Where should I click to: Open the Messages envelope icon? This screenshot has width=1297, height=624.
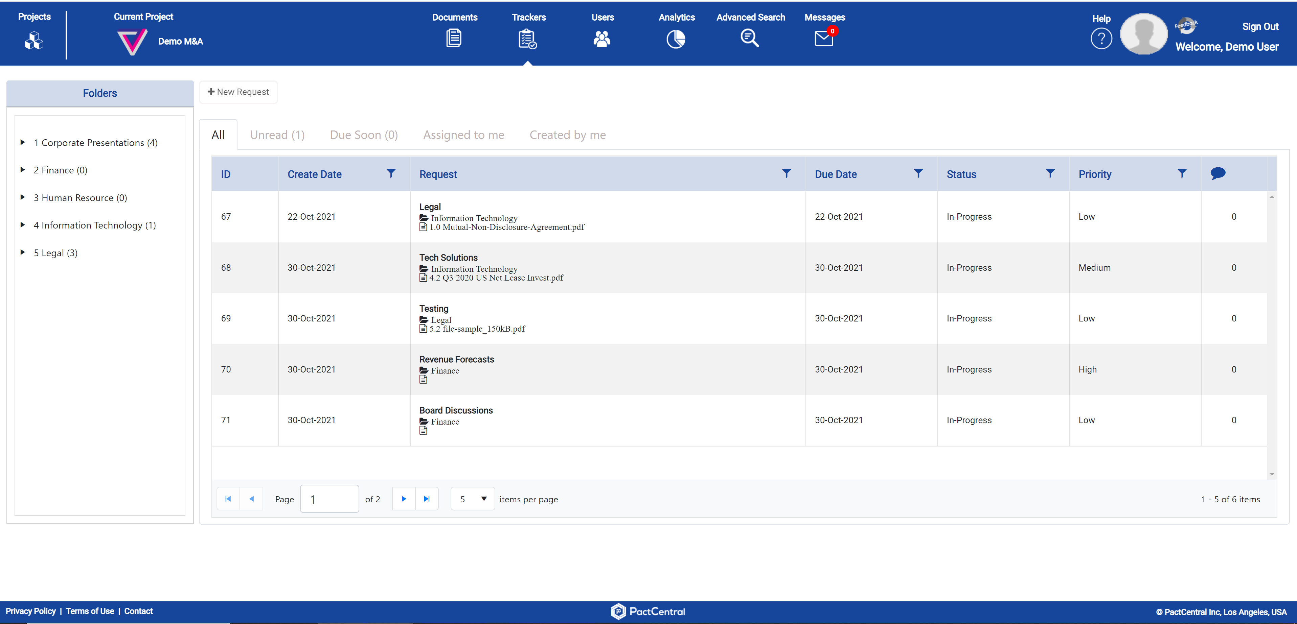click(x=823, y=39)
